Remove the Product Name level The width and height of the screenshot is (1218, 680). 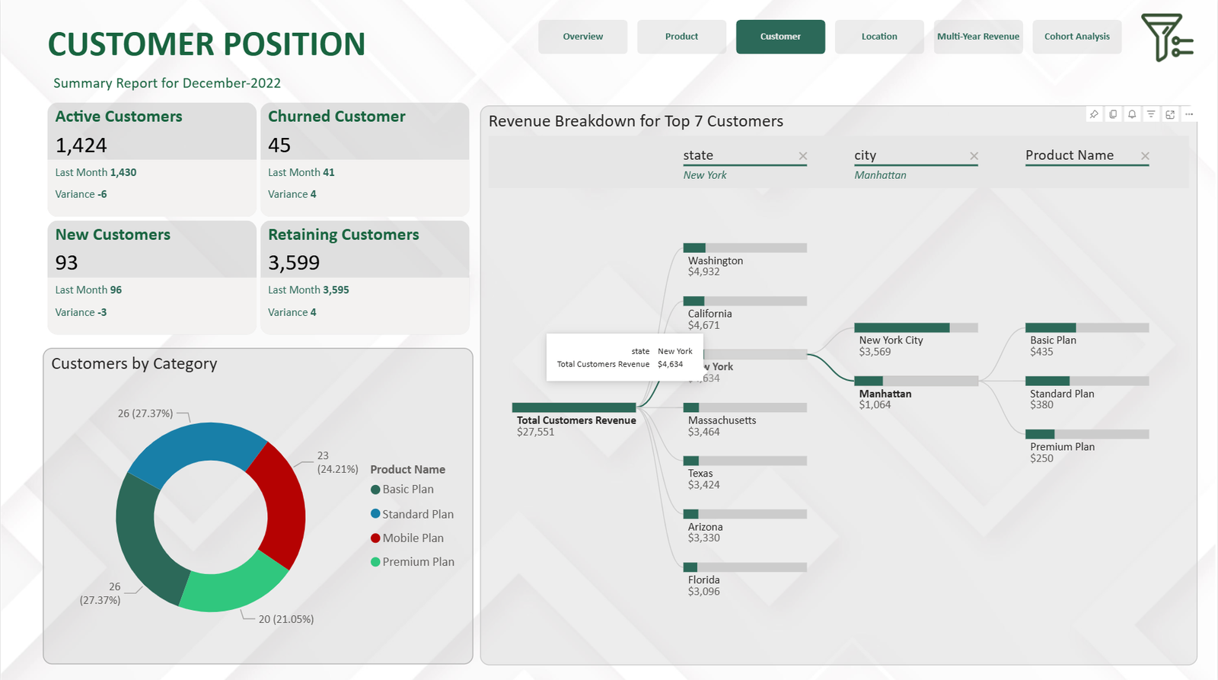1145,156
